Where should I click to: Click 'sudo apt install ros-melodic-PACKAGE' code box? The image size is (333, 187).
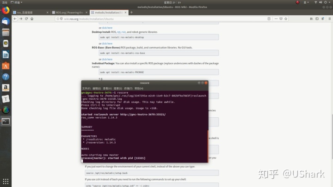point(159,72)
